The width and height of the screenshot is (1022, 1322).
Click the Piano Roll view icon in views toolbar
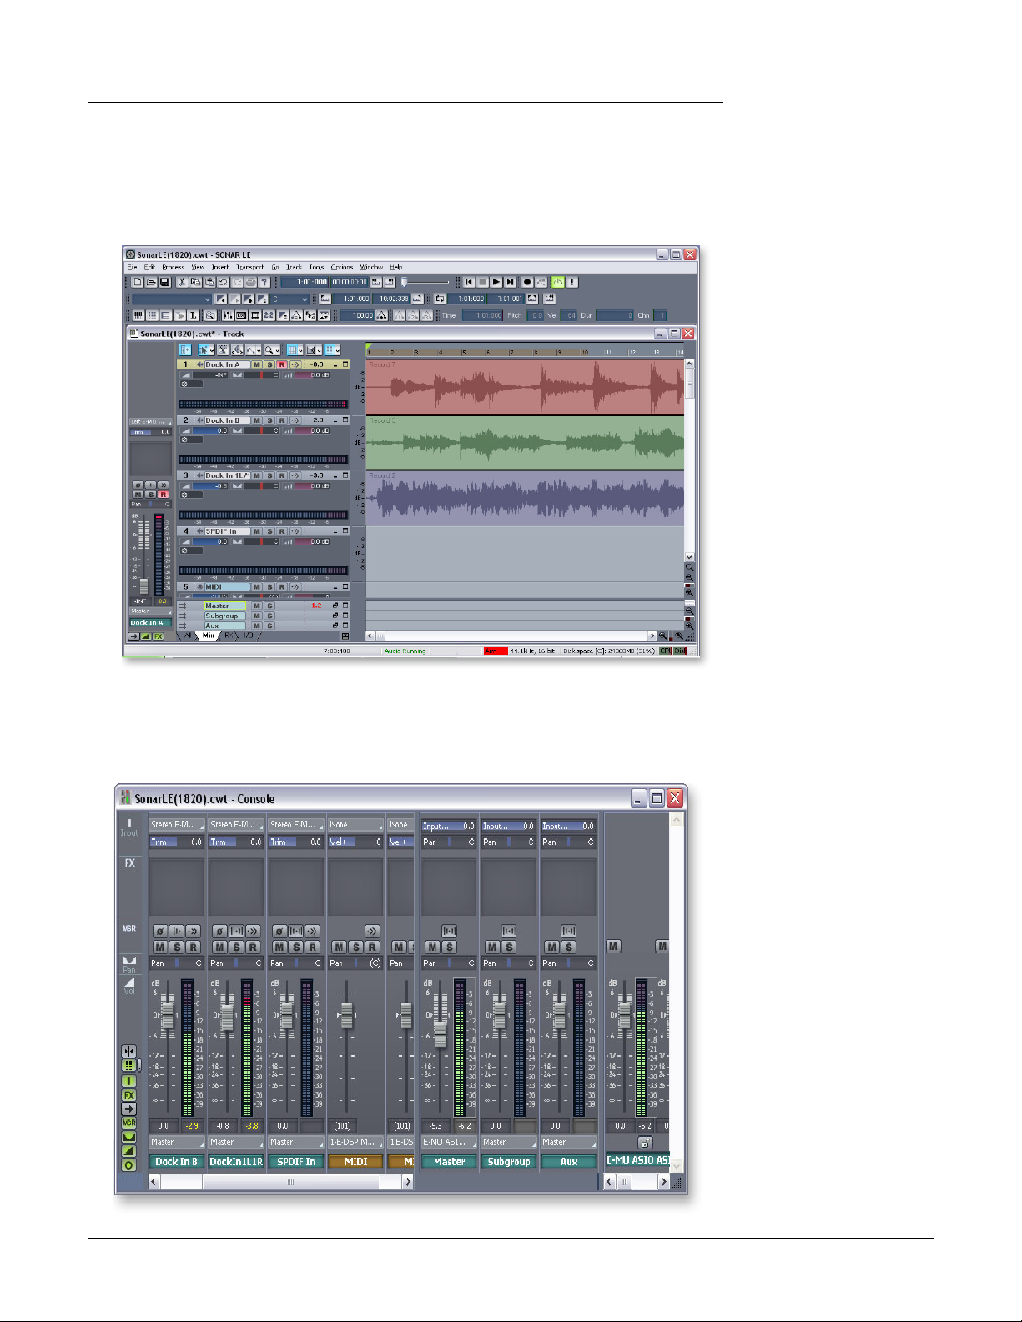pos(138,316)
